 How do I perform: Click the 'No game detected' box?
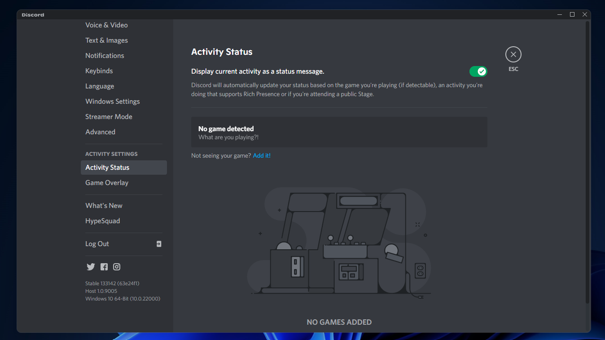tap(339, 132)
